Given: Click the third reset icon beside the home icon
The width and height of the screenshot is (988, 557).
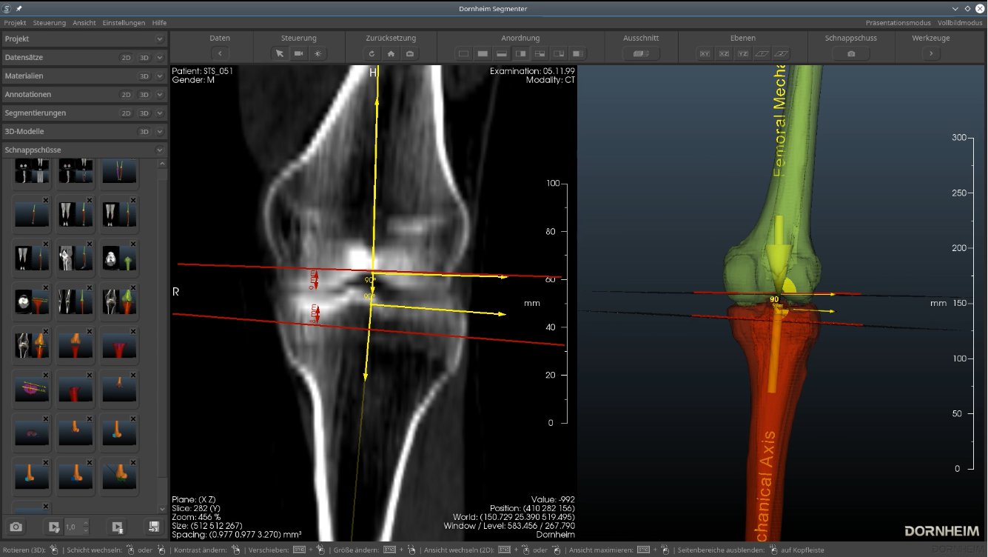Looking at the screenshot, I should (x=410, y=53).
